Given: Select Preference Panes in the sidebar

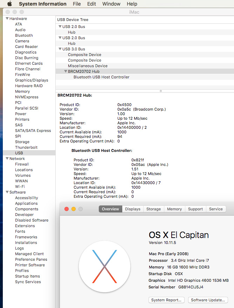Looking at the screenshot, I should (31, 259).
